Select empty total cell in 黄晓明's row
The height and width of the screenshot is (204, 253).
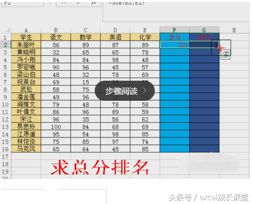click(x=174, y=52)
